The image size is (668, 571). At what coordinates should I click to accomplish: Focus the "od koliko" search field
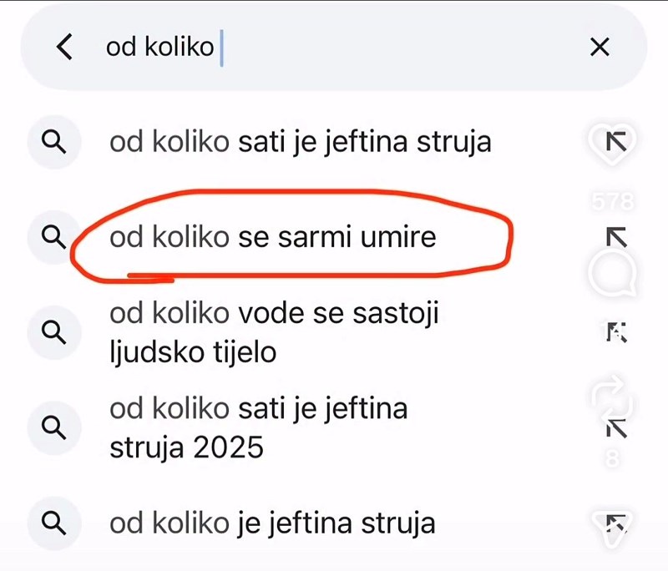(334, 48)
